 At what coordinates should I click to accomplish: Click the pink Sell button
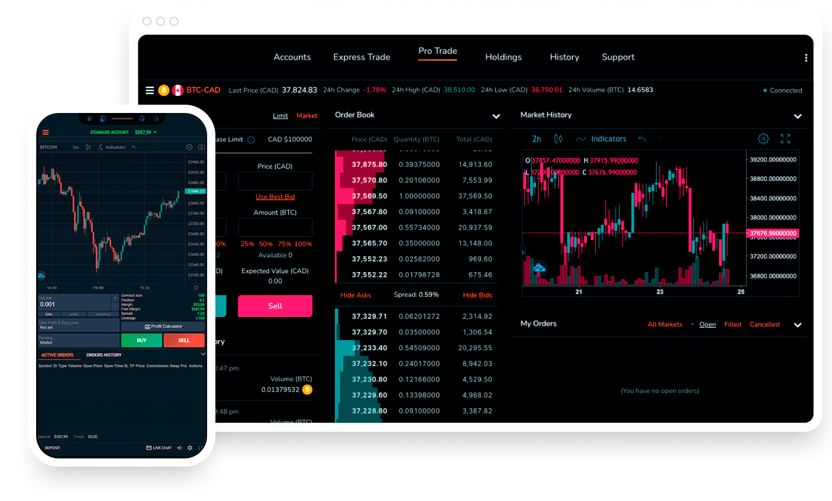275,306
